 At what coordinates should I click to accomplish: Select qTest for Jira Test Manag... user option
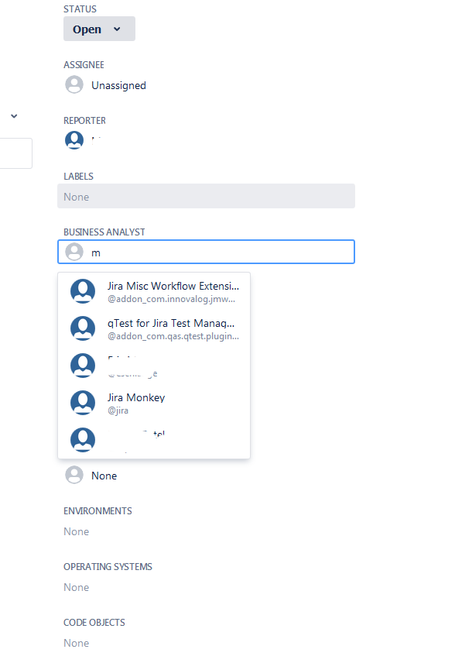coord(154,328)
